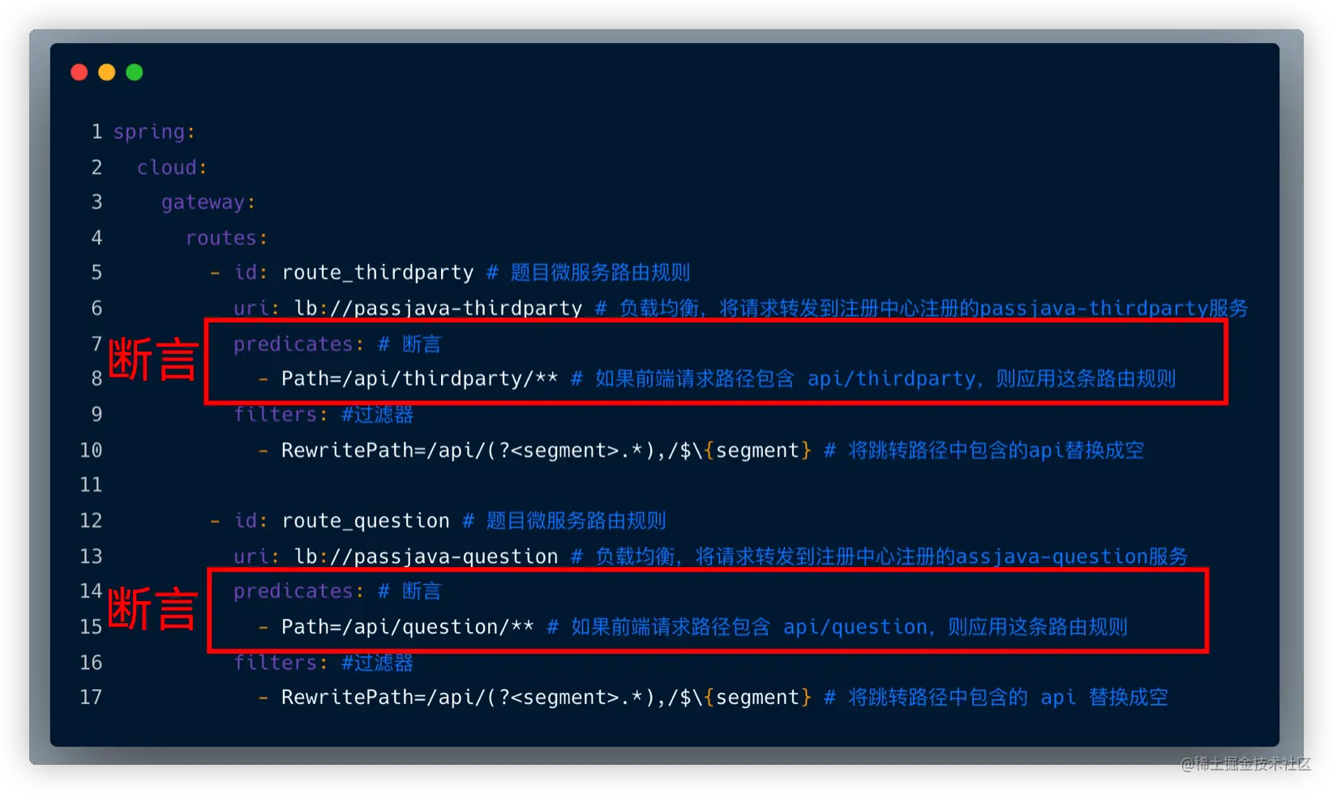Image resolution: width=1333 pixels, height=794 pixels.
Task: Click line number 17
Action: pos(91,697)
